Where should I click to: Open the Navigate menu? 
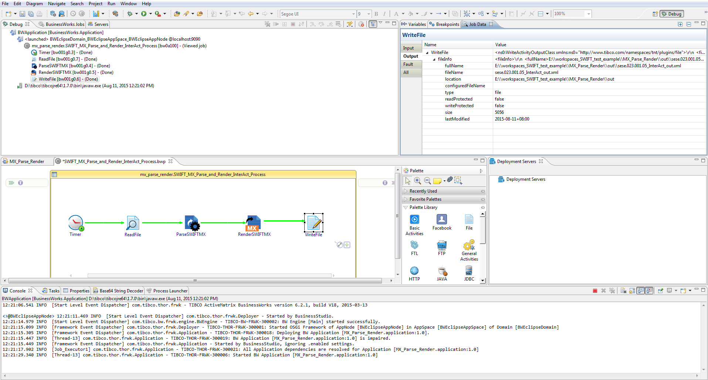click(x=57, y=4)
